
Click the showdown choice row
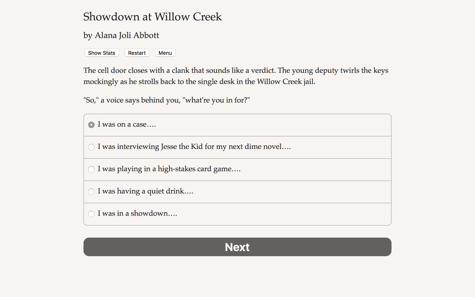coord(137,214)
